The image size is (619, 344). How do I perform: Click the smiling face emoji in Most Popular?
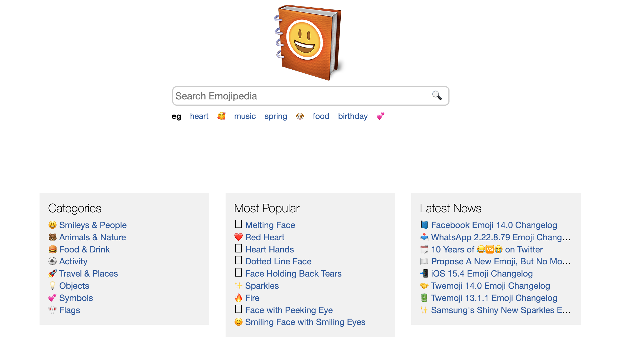coord(238,322)
